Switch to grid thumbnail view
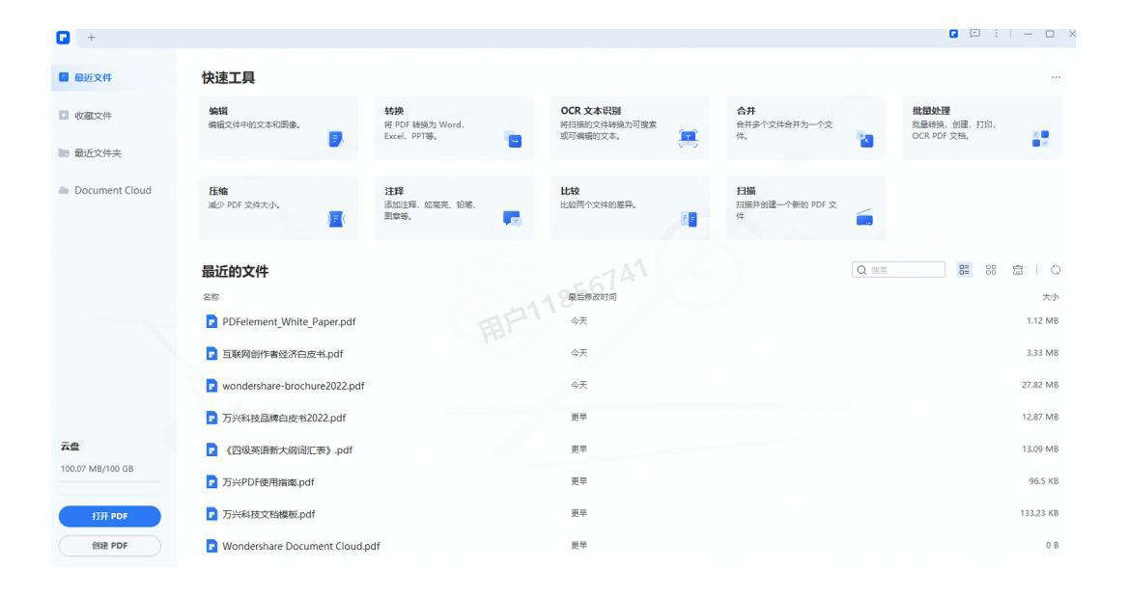This screenshot has width=1128, height=597. 991,270
